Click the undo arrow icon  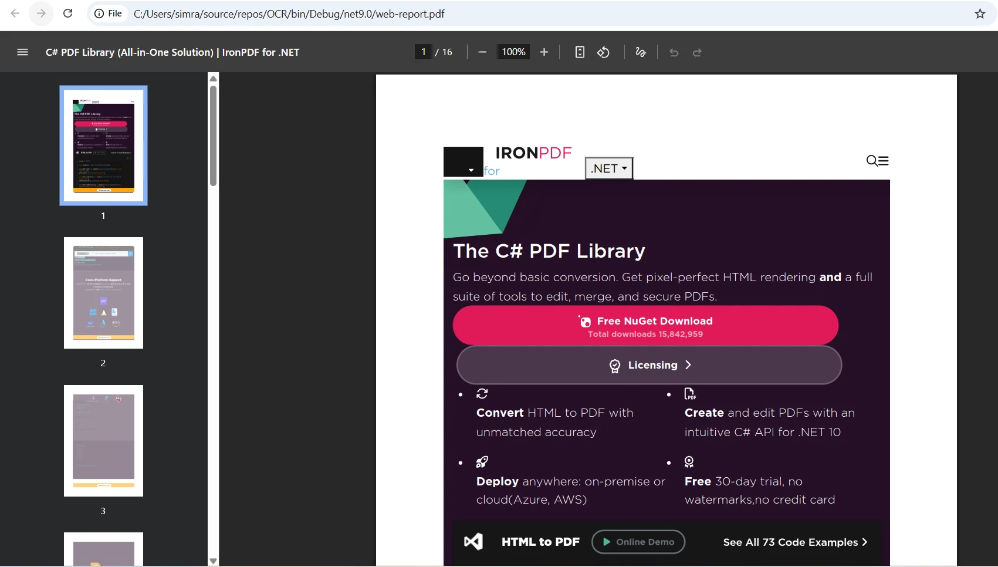pos(674,52)
